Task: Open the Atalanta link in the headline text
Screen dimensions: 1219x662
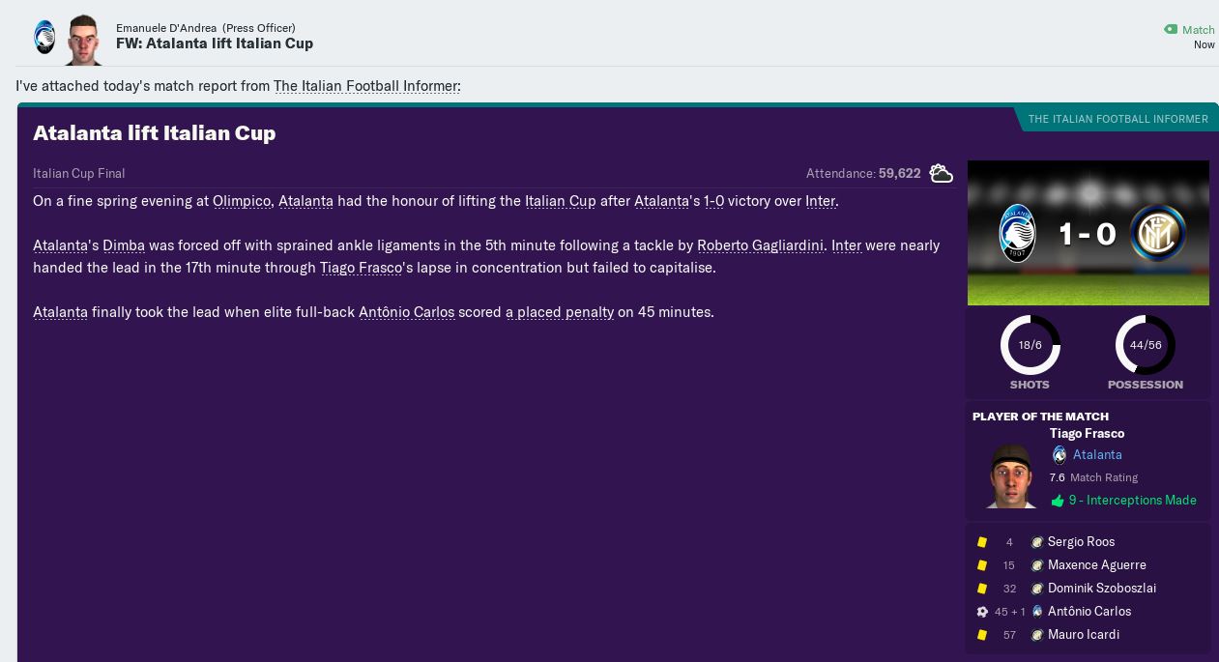Action: pos(305,201)
